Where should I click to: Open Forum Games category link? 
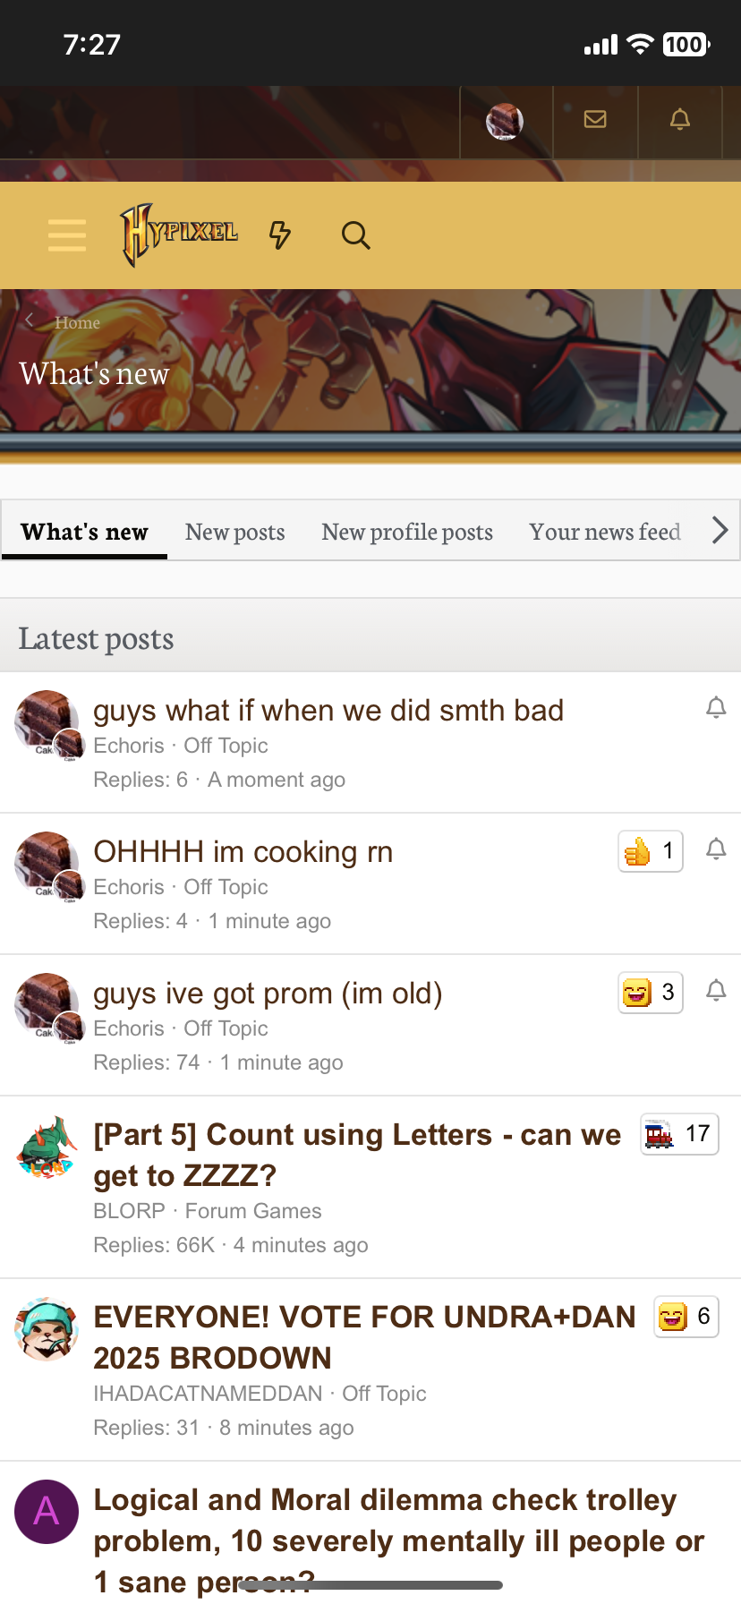[253, 1211]
